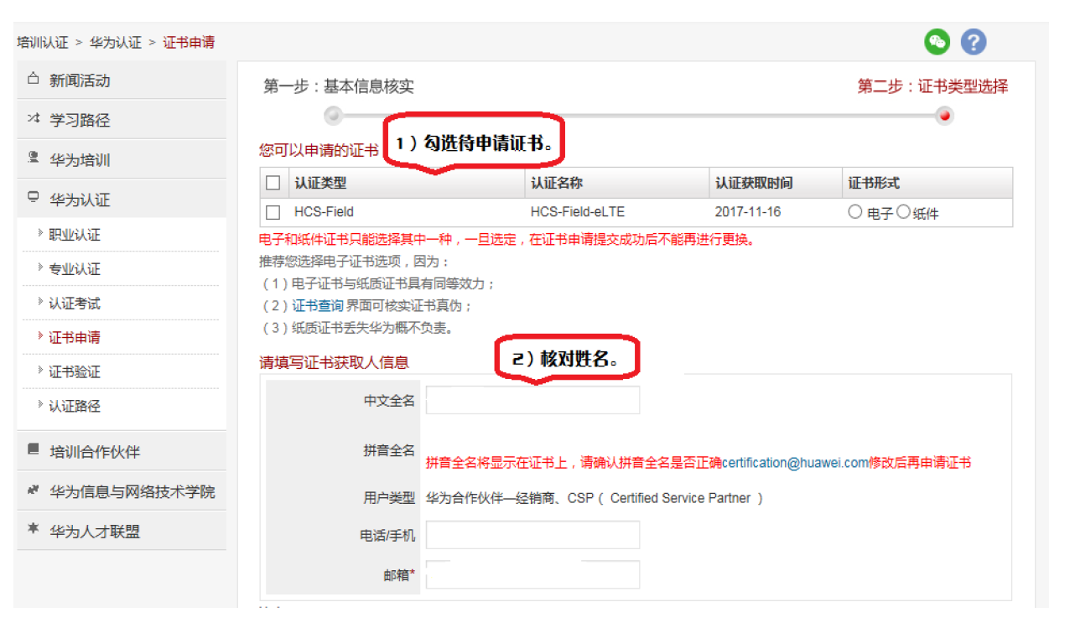Click the blue help question mark icon
The image size is (1070, 628).
(x=973, y=40)
